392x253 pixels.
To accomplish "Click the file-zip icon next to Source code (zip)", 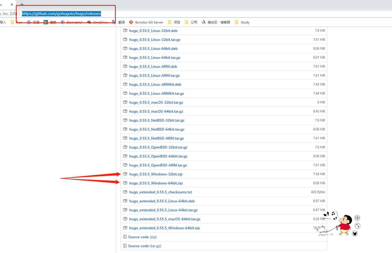I will (125, 237).
